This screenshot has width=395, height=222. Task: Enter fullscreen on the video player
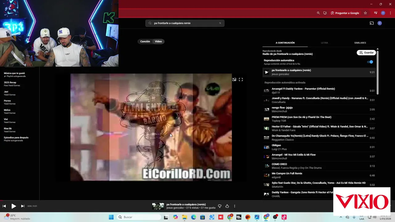[241, 79]
